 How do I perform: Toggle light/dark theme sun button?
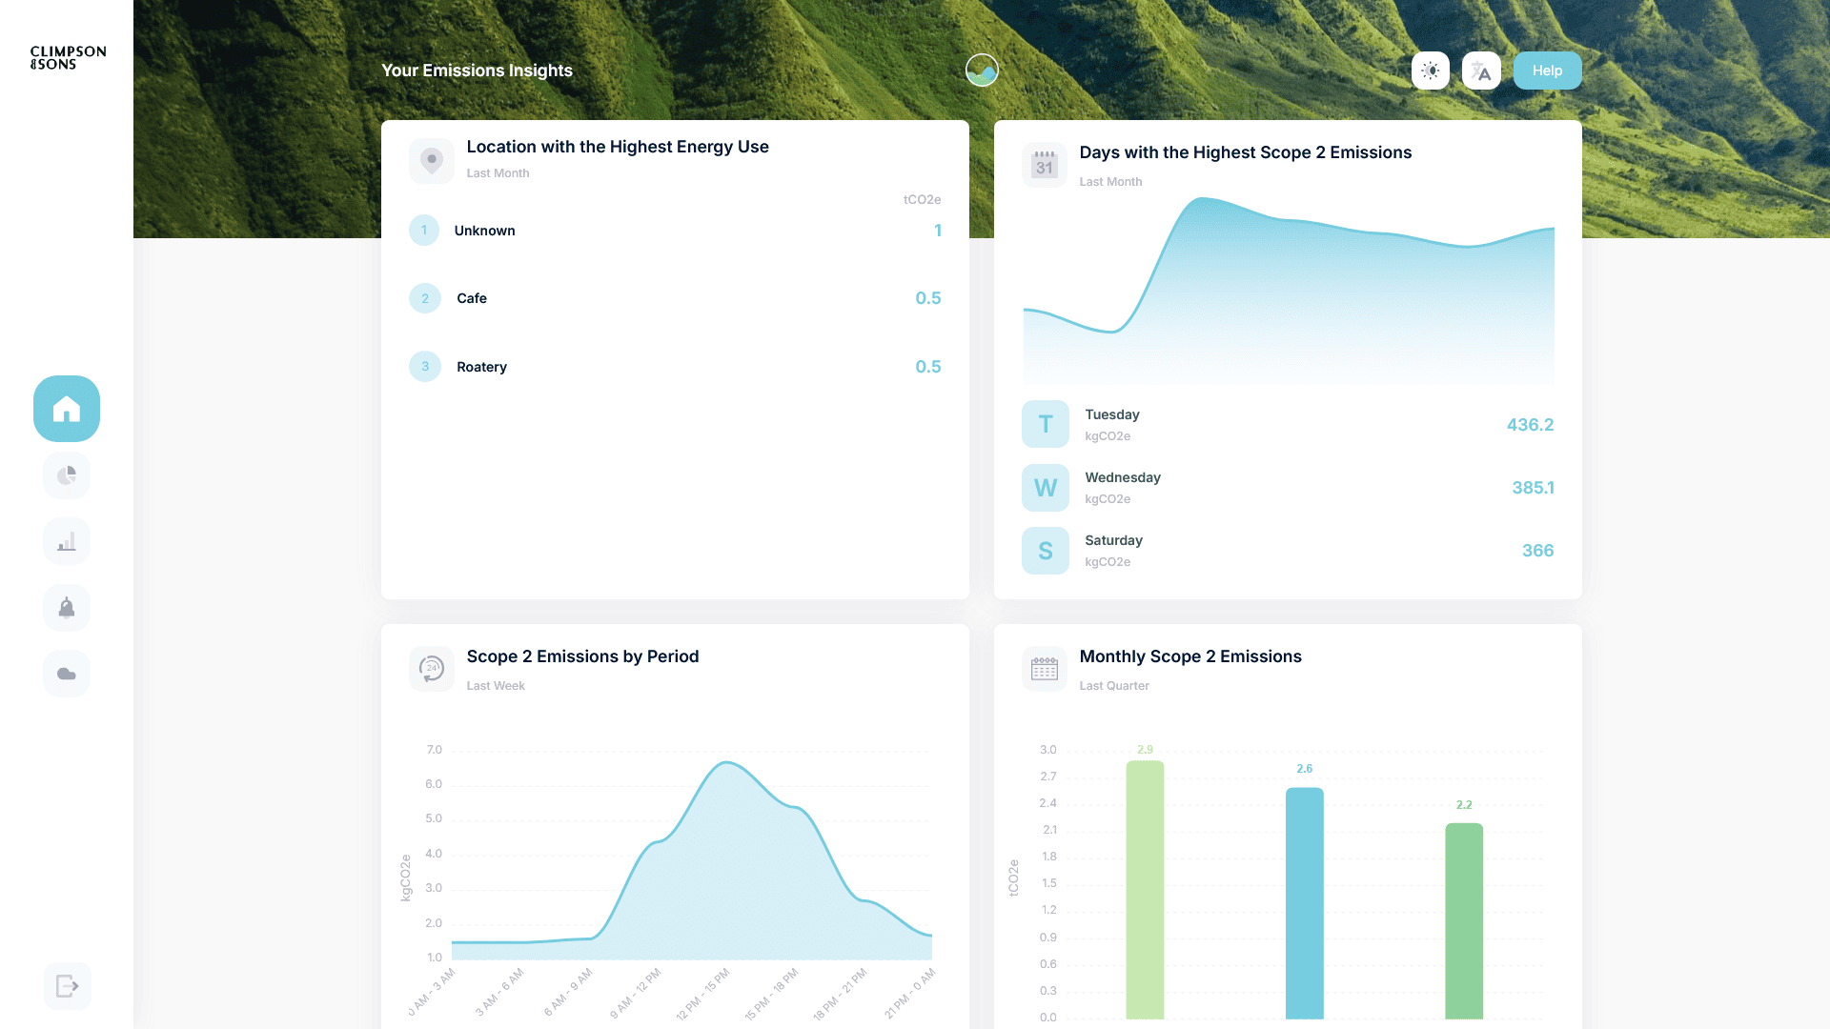[x=1430, y=71]
